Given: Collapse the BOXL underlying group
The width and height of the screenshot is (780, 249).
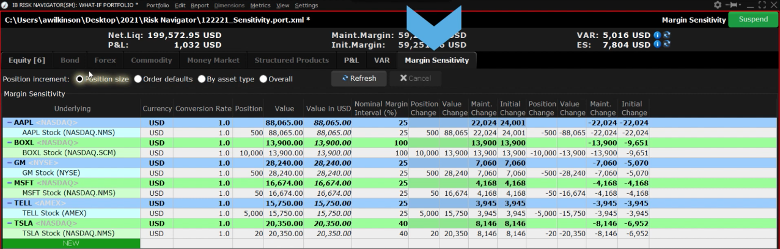Looking at the screenshot, I should 9,142.
